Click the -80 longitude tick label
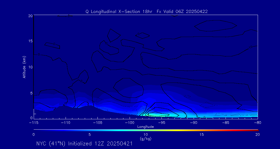 (257, 123)
